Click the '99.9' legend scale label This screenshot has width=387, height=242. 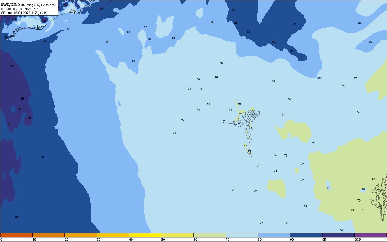[x=358, y=240]
